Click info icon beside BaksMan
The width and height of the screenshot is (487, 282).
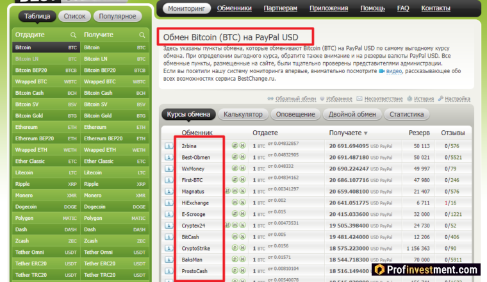click(x=169, y=260)
